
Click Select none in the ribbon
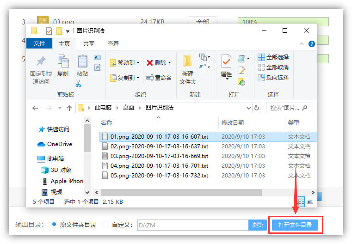273,67
